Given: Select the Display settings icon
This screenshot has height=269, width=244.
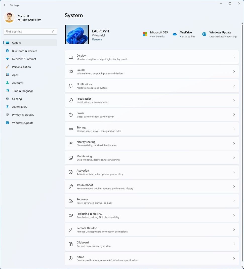Looking at the screenshot, I should [x=70, y=57].
